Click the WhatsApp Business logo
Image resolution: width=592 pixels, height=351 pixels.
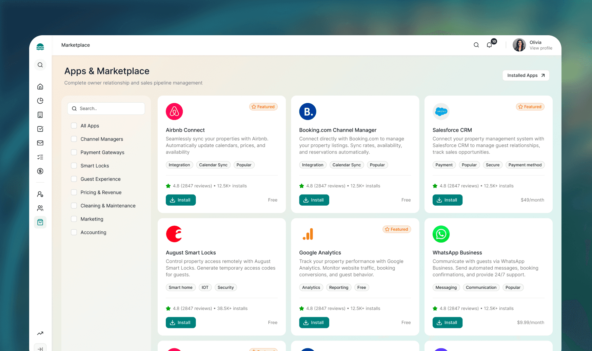click(x=441, y=234)
